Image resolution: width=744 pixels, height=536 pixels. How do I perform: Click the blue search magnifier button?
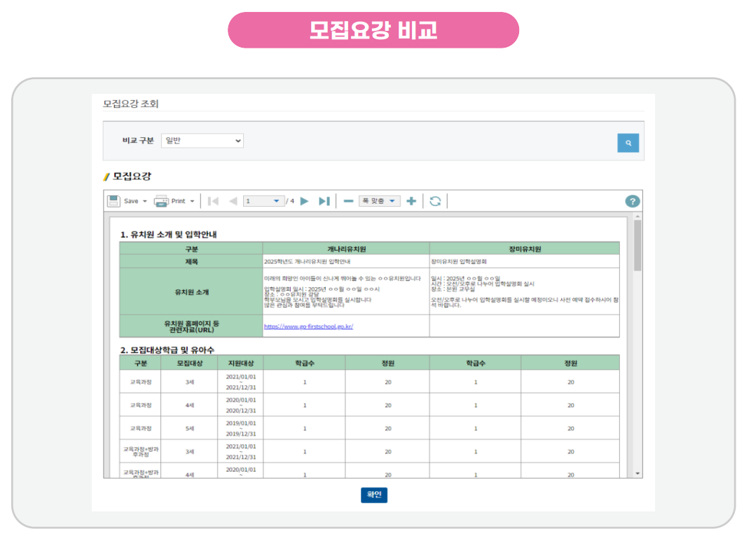click(628, 142)
